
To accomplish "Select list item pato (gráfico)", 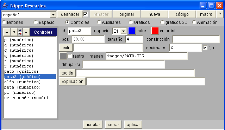I will (x=30, y=71).
